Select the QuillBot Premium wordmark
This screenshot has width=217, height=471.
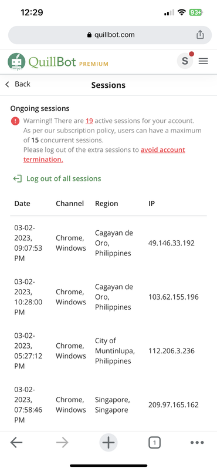[68, 62]
